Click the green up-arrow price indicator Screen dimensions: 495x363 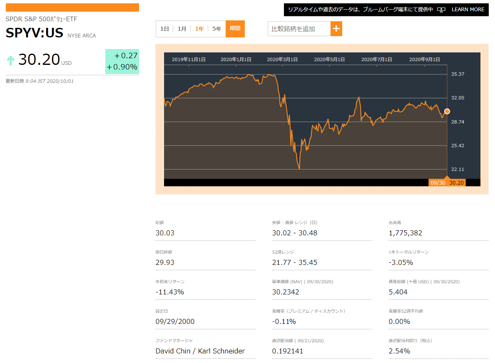11,60
